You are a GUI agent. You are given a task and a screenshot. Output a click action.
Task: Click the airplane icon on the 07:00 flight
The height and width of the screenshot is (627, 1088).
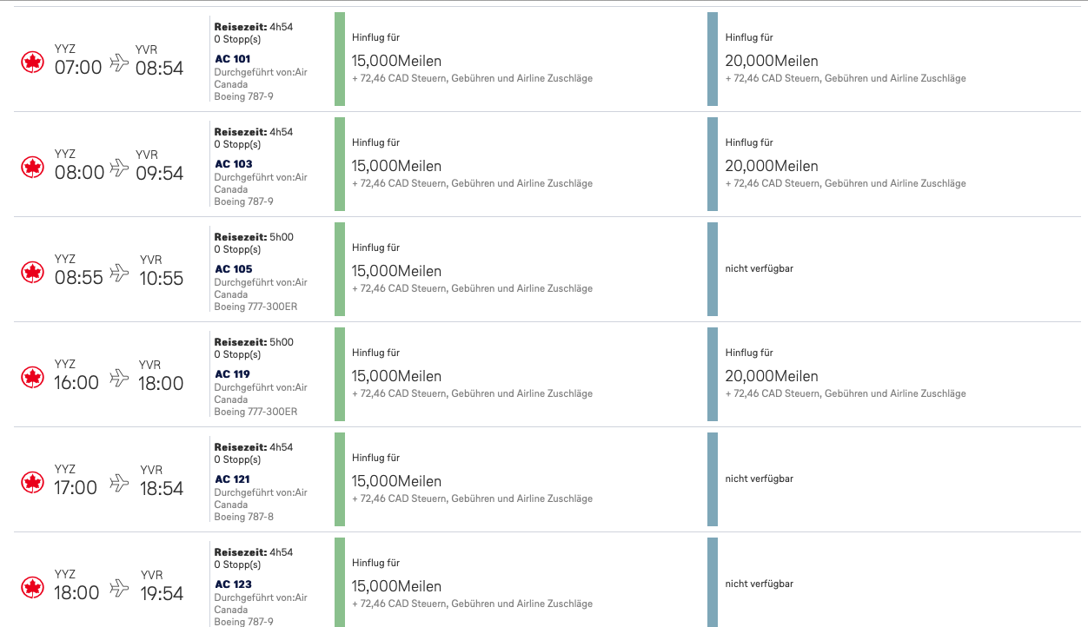119,63
